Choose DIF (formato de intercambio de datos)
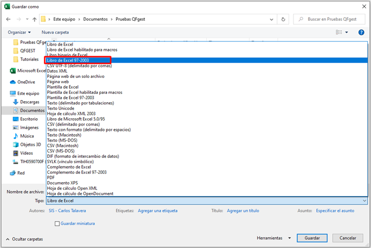 (207, 156)
